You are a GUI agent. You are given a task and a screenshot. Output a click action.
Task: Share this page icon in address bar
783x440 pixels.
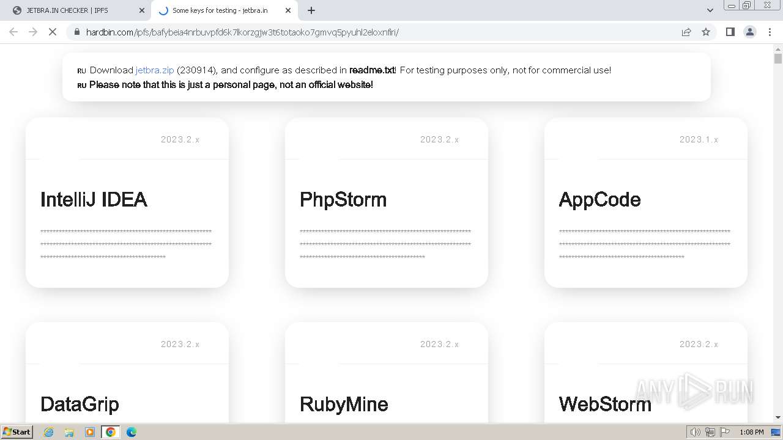pyautogui.click(x=686, y=32)
